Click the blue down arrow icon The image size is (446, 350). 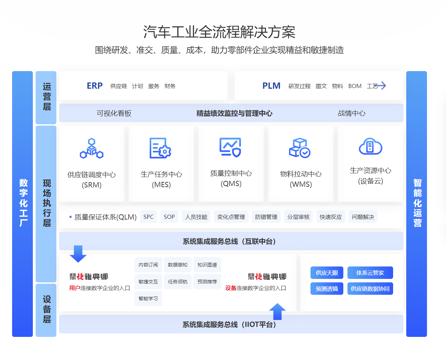(78, 254)
